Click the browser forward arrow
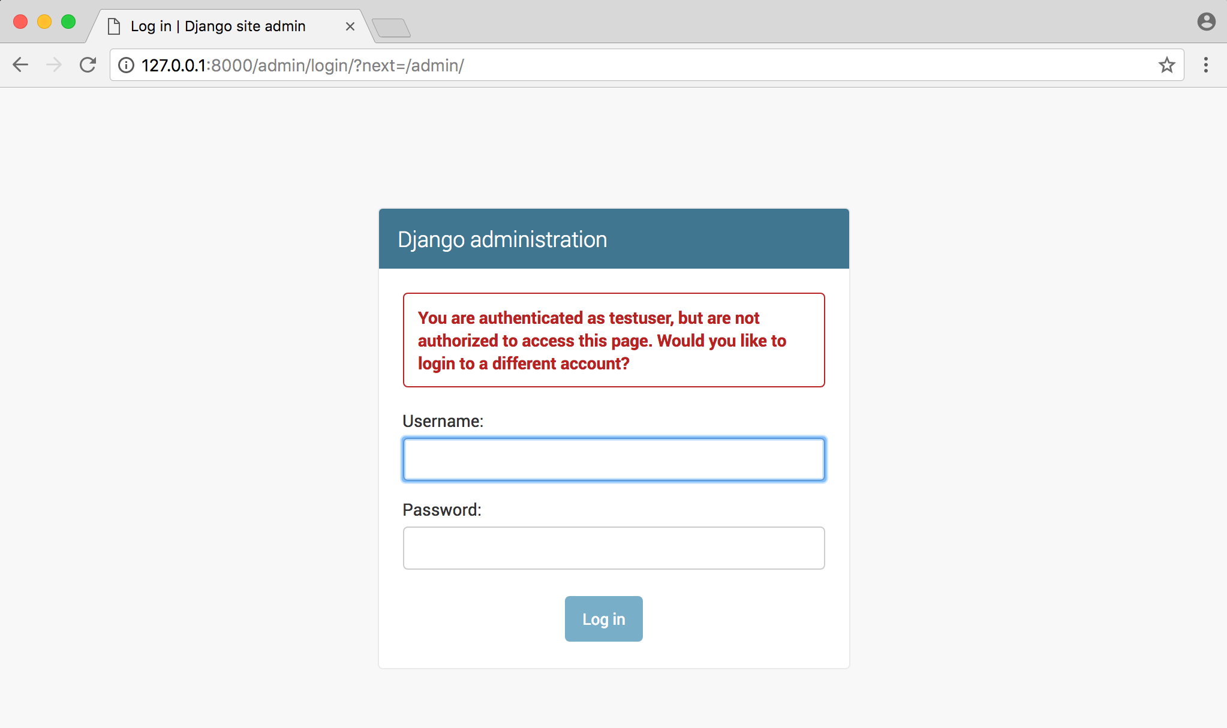This screenshot has height=728, width=1227. 54,65
